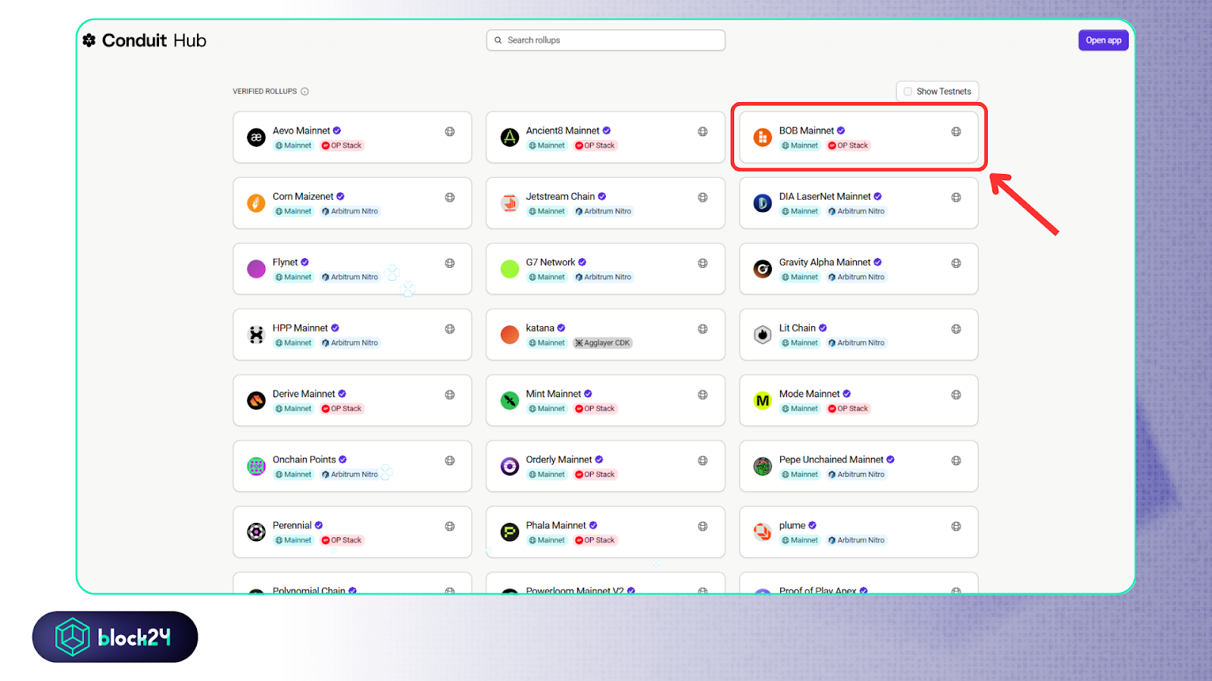This screenshot has height=681, width=1212.
Task: Click the Aevo Mainnet logo icon
Action: point(256,138)
